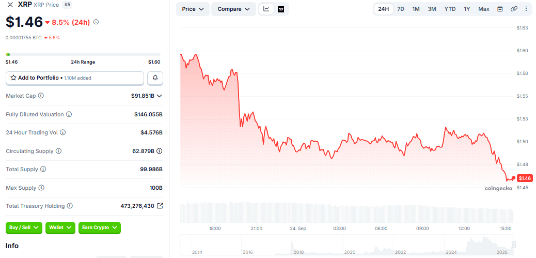Open the Wallet dropdown
The height and width of the screenshot is (258, 536).
point(60,227)
